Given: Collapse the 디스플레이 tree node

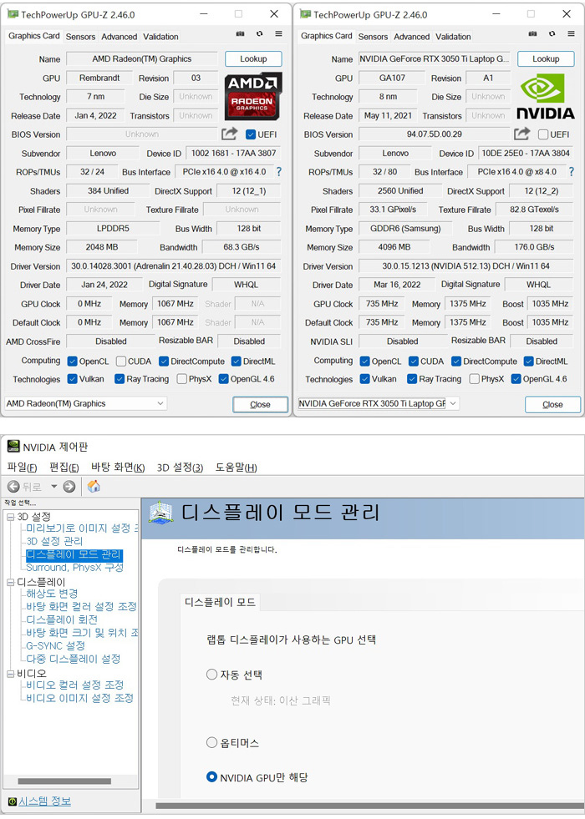Looking at the screenshot, I should pos(11,583).
